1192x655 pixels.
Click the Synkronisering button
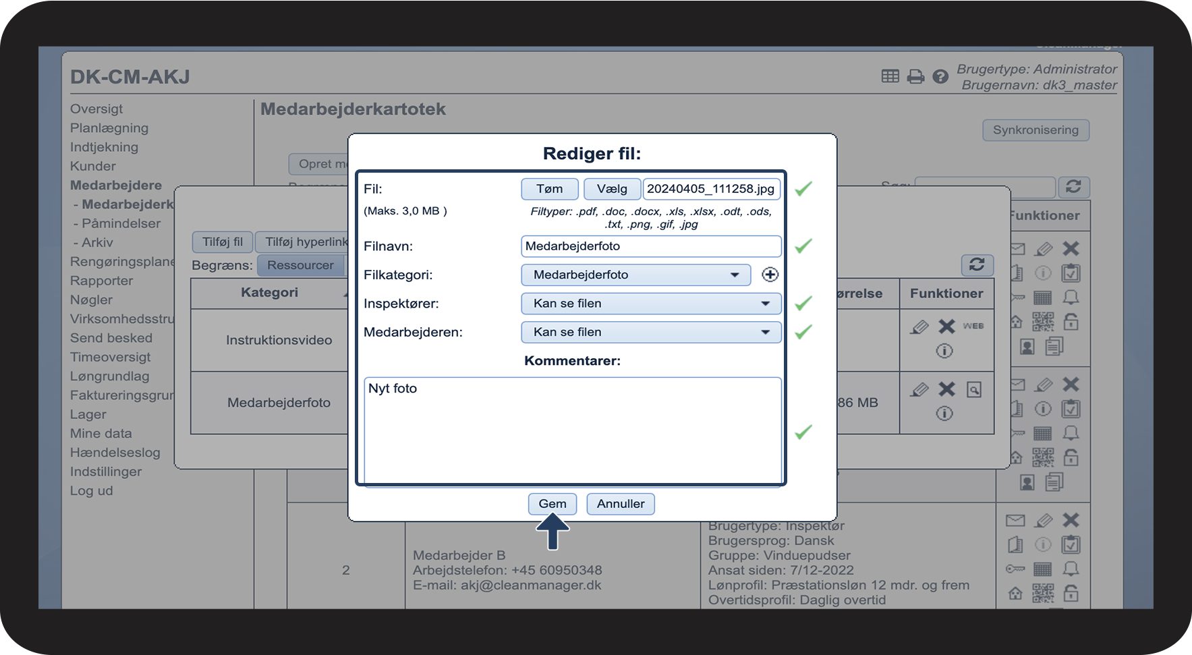point(1036,130)
